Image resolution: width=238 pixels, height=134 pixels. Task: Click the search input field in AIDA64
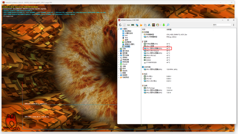pos(222,25)
